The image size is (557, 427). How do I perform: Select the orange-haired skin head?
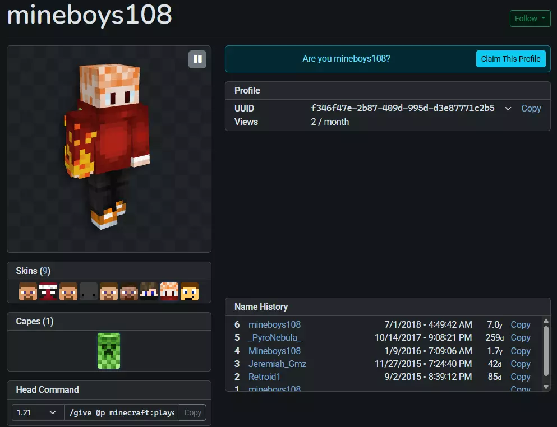click(169, 291)
